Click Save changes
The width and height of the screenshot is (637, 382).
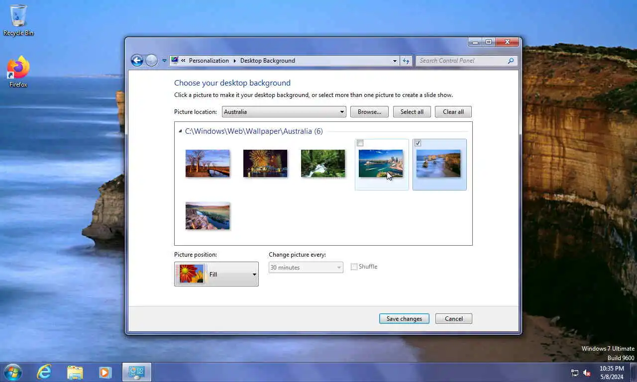(404, 319)
